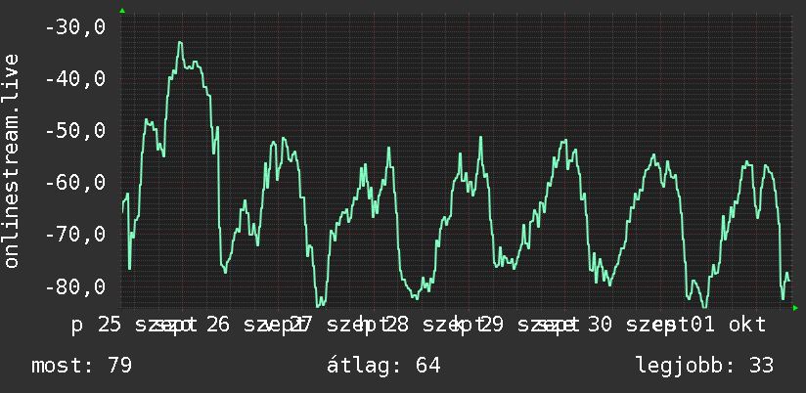This screenshot has height=393, width=806.
Task: Click the -40,0 y-axis label
Action: point(75,79)
